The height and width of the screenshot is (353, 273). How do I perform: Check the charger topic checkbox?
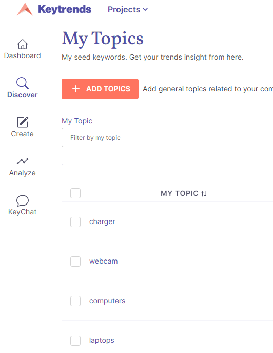coord(75,222)
